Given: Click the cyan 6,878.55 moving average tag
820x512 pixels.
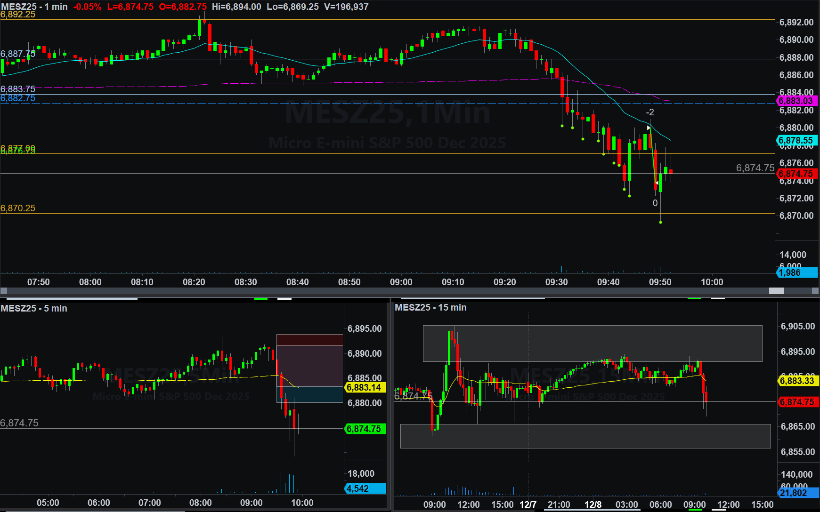Looking at the screenshot, I should pyautogui.click(x=796, y=140).
